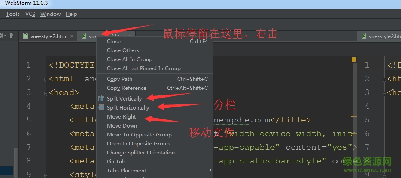
Task: Click line number 7 in left gutter
Action: click(x=29, y=147)
